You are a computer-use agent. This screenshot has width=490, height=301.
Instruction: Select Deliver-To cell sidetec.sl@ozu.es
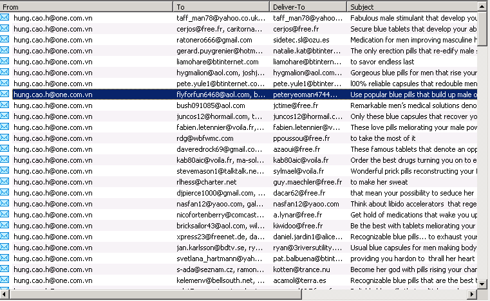[x=301, y=40]
